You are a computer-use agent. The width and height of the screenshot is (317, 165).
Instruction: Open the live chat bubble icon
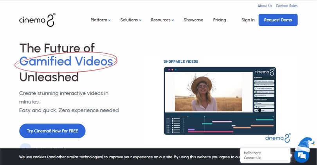302,156
